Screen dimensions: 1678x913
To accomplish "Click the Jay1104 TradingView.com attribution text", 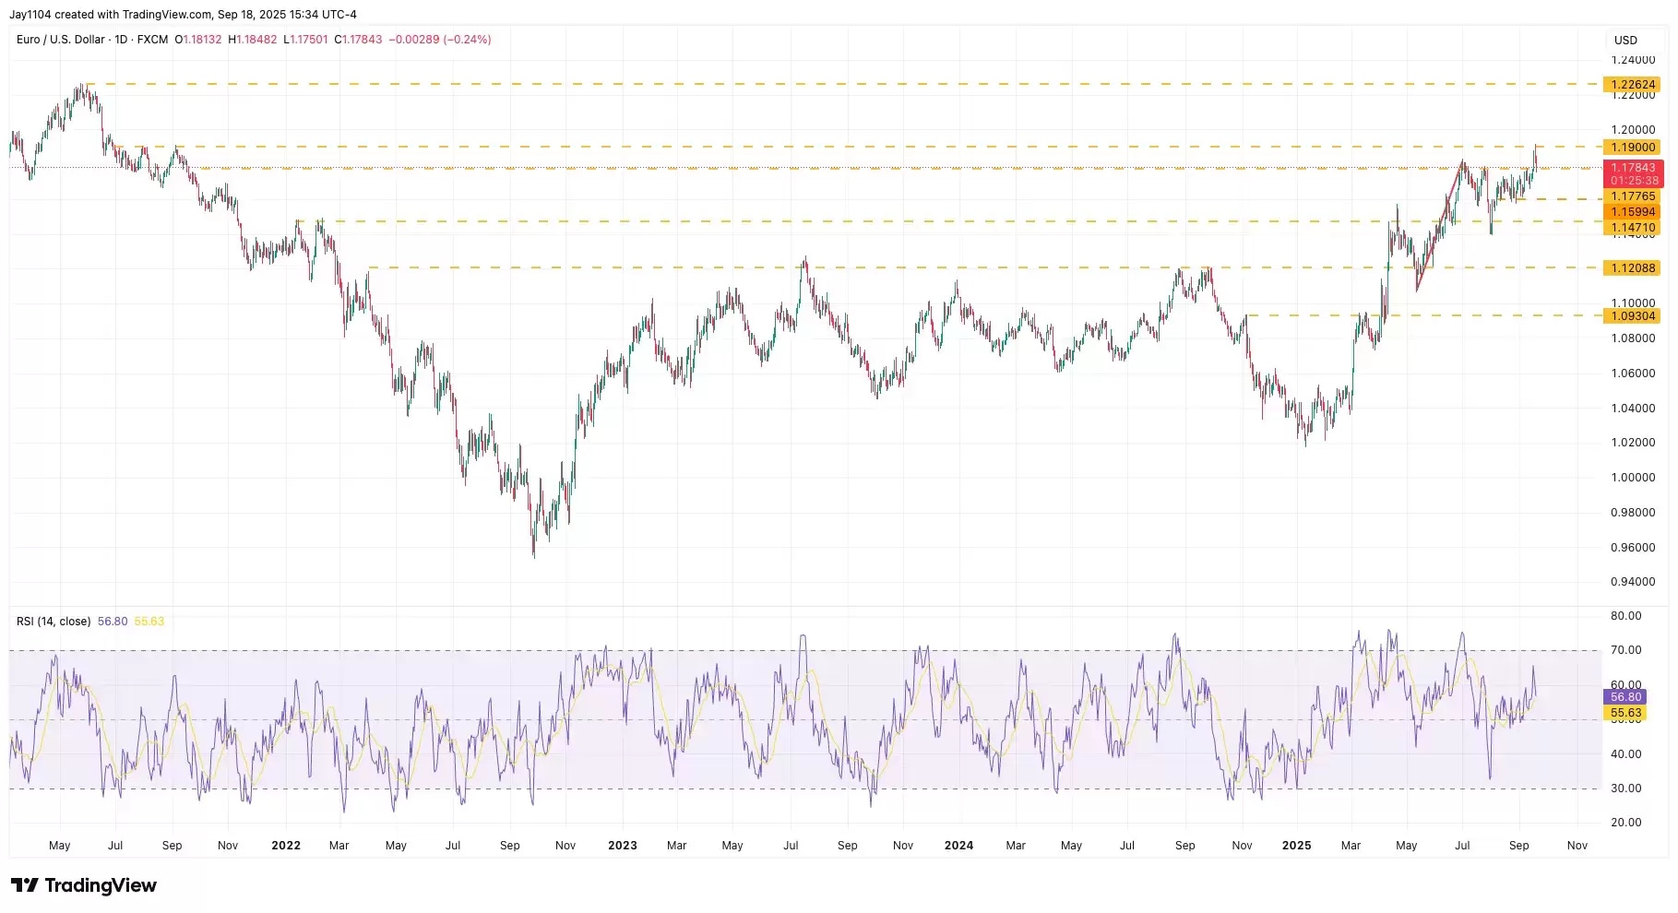I will [183, 15].
